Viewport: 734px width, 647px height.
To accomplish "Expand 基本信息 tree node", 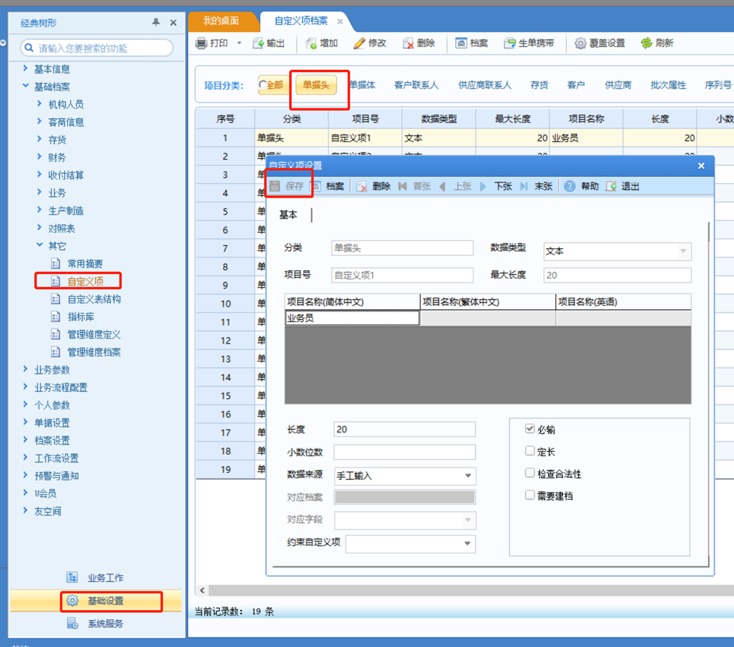I will pos(25,68).
